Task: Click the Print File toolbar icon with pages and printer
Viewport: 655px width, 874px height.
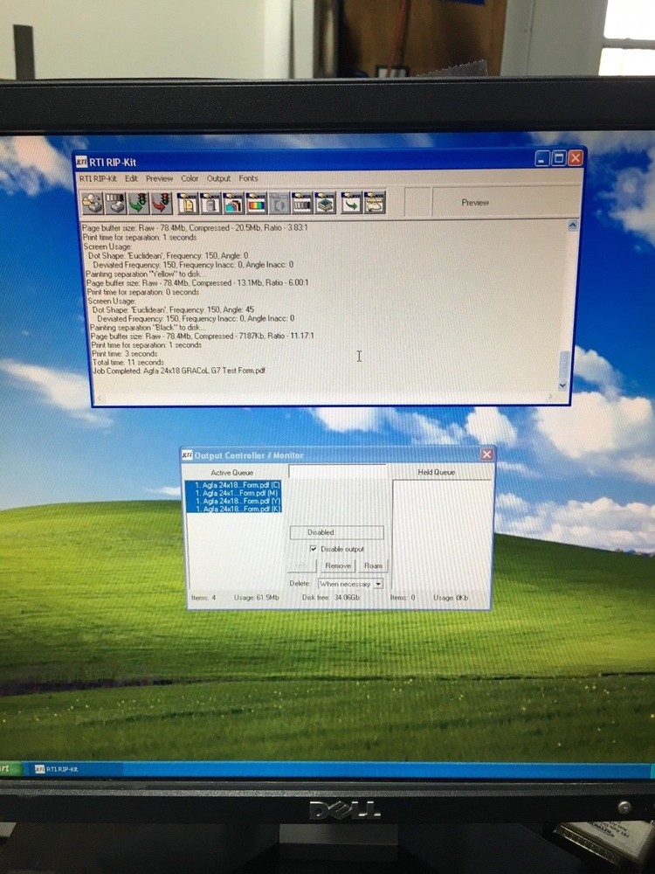Action: click(x=92, y=203)
